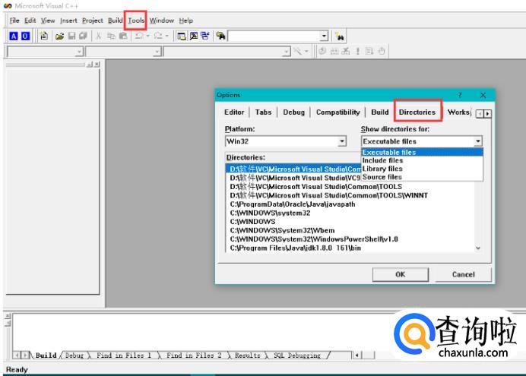The image size is (526, 376).
Task: Switch to the Debug options tab
Action: [x=294, y=112]
